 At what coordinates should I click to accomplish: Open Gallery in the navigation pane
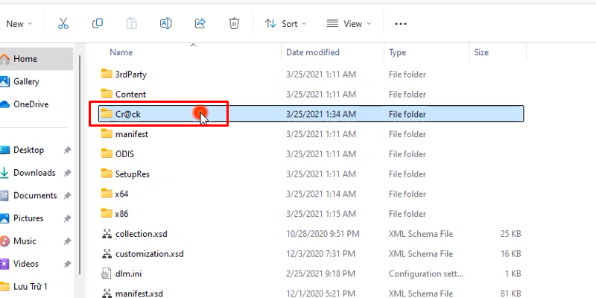coord(26,81)
